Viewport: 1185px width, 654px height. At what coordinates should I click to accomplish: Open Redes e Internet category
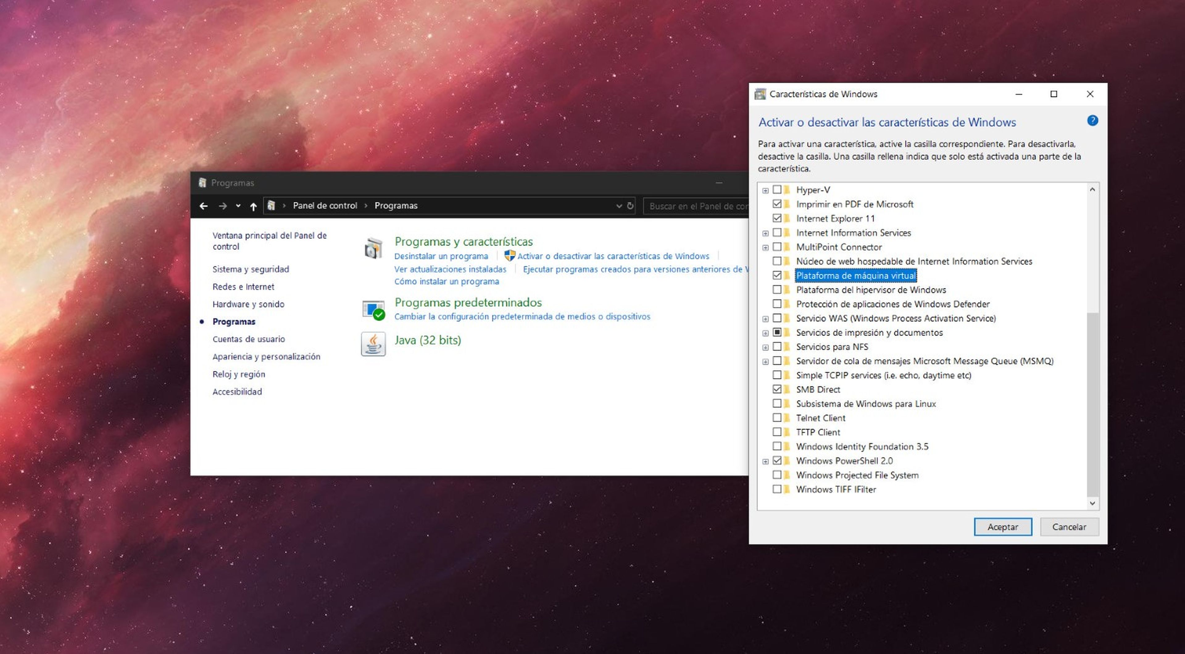243,287
